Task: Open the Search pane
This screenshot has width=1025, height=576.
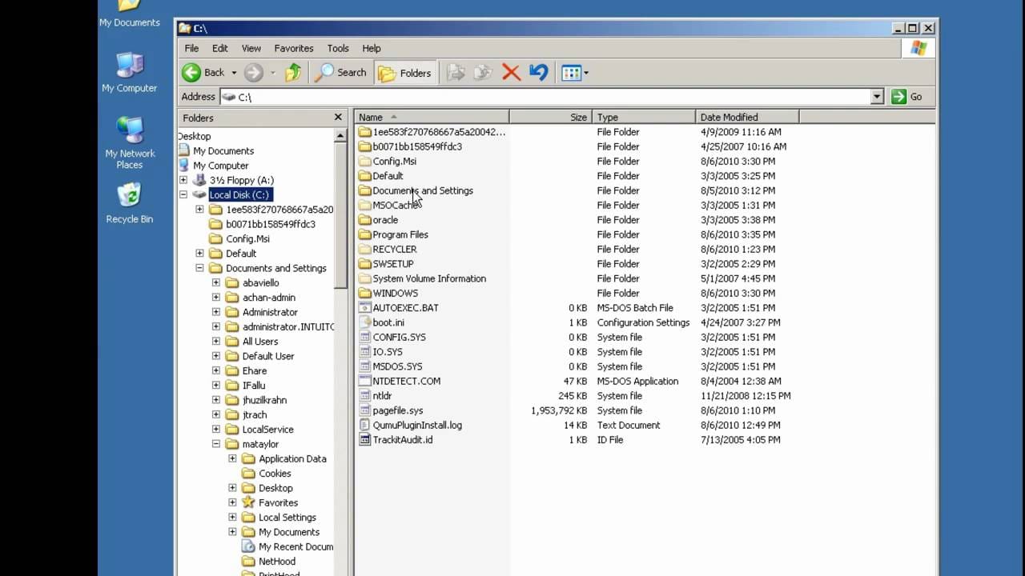Action: point(340,73)
